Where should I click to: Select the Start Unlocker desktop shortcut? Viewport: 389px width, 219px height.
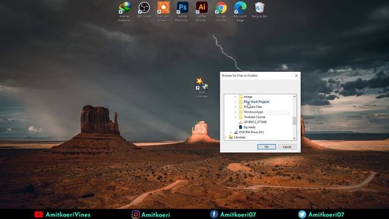click(202, 88)
